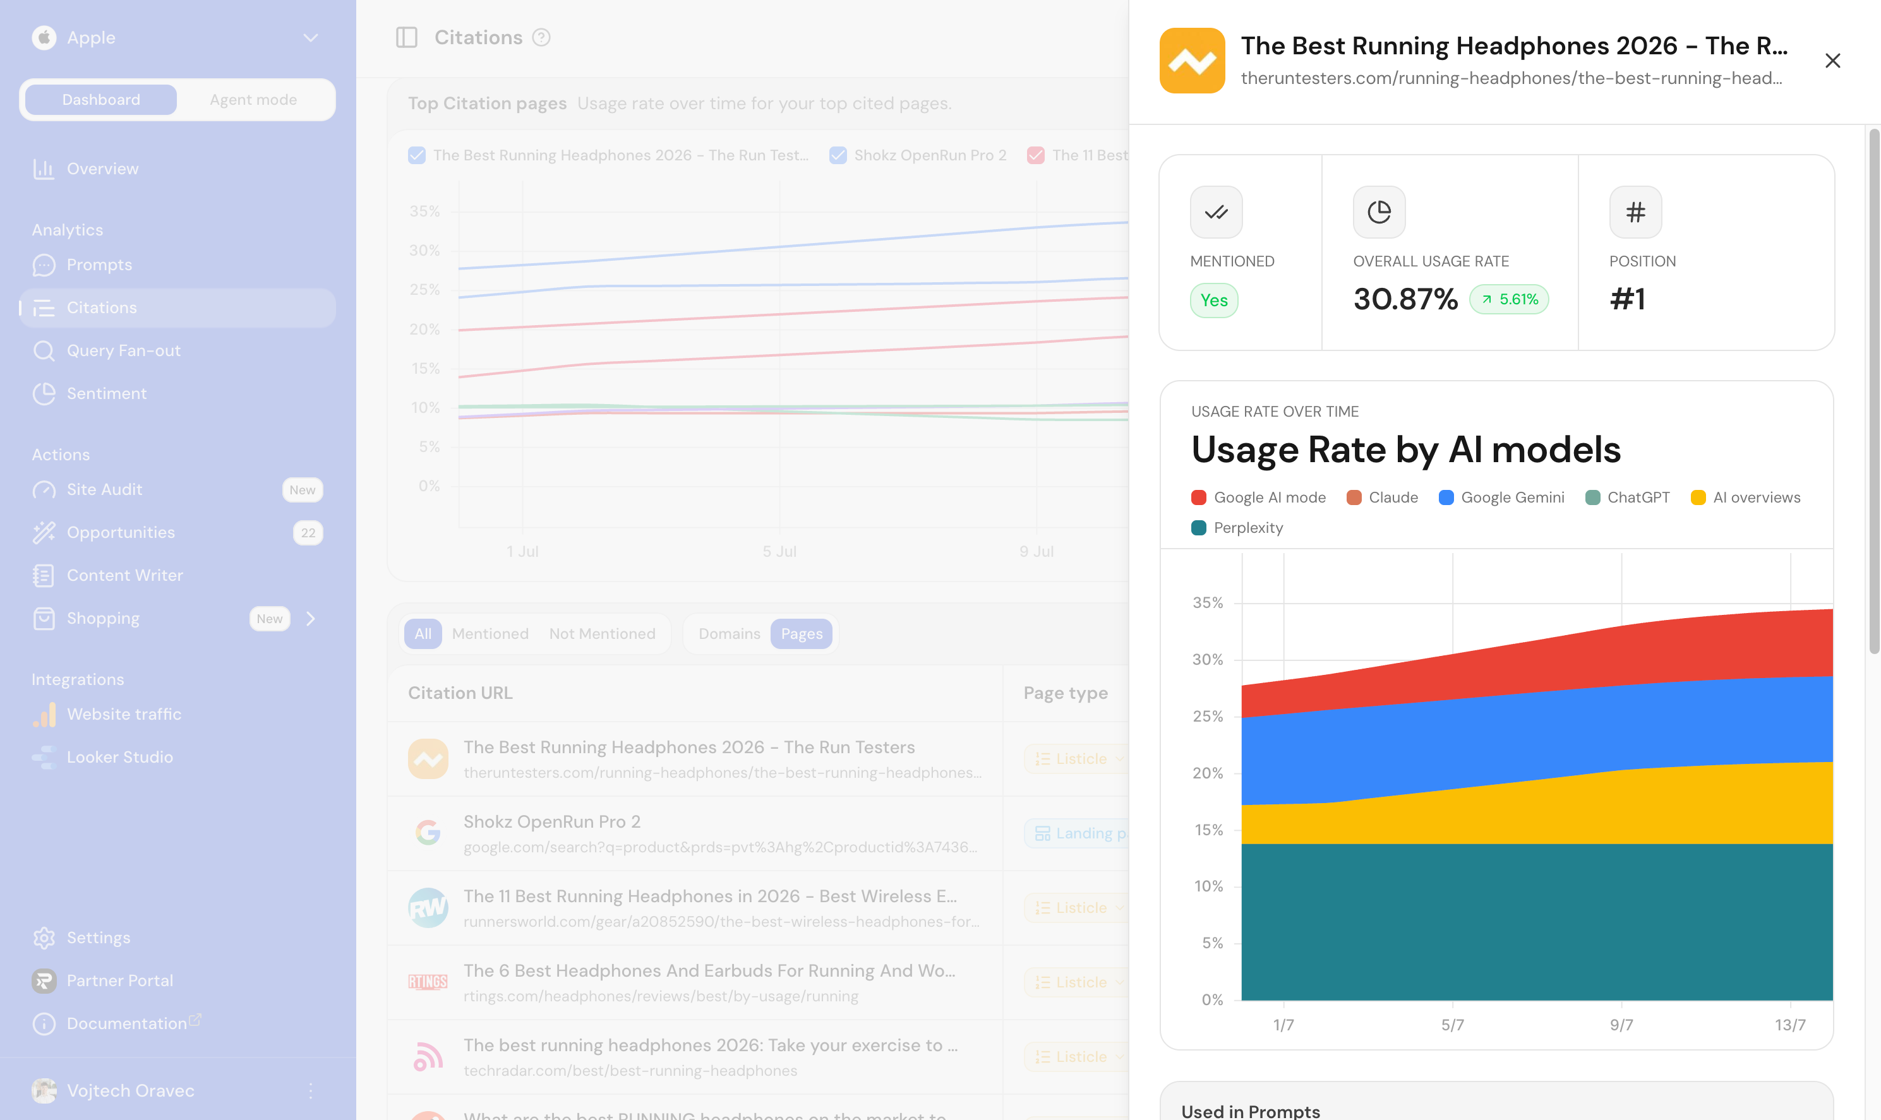The height and width of the screenshot is (1120, 1881).
Task: Select the Not Mentioned filter tab
Action: coord(601,634)
